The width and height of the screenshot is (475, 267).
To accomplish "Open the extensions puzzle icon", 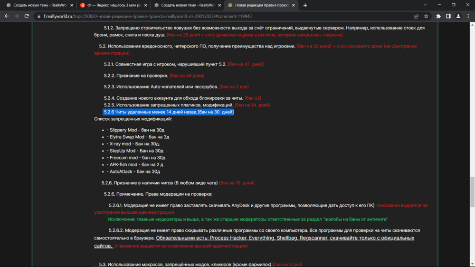I will click(438, 16).
